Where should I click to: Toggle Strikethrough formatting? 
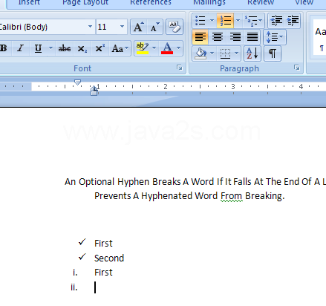pos(65,48)
